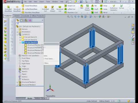Select the Swept Boss/Base tool
The image size is (138, 103).
click(x=30, y=6)
